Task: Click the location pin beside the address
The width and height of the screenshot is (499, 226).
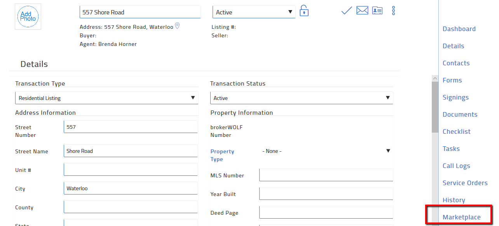Action: [177, 26]
